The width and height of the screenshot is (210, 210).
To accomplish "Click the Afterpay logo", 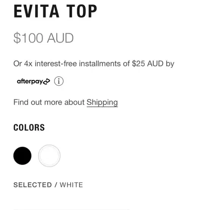I will (33, 81).
